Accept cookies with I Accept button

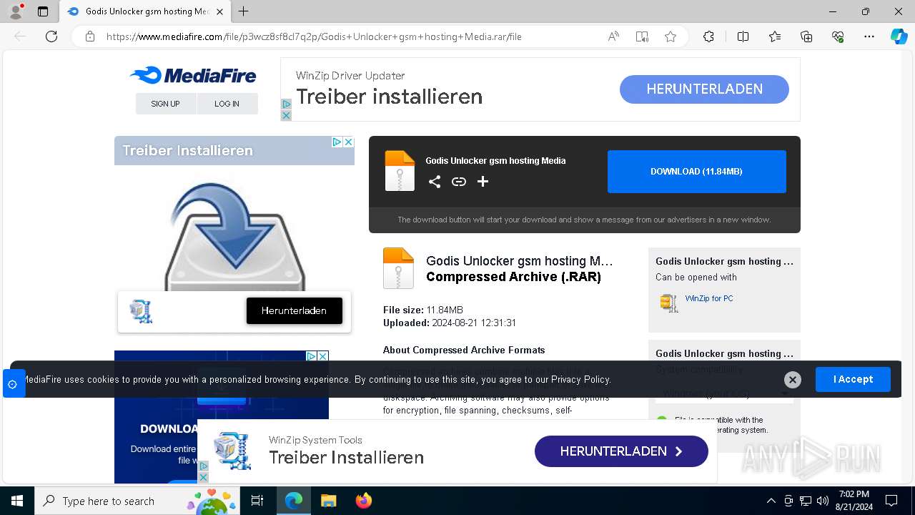853,379
